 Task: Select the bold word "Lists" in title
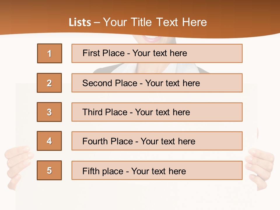click(80, 22)
